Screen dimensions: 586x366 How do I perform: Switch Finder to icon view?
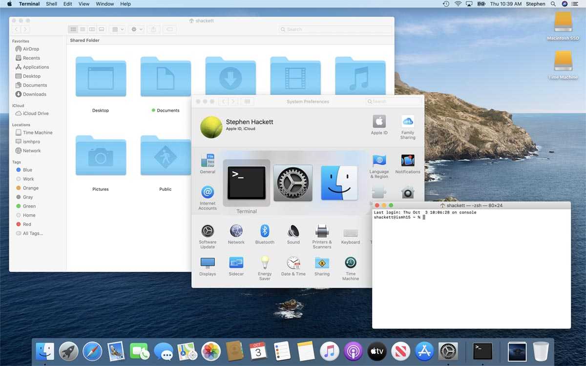tap(73, 29)
